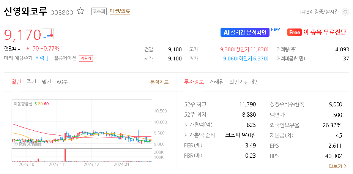Click the 이동평균선 legend label
Viewport: 353px width, 174px height.
pos(23,104)
